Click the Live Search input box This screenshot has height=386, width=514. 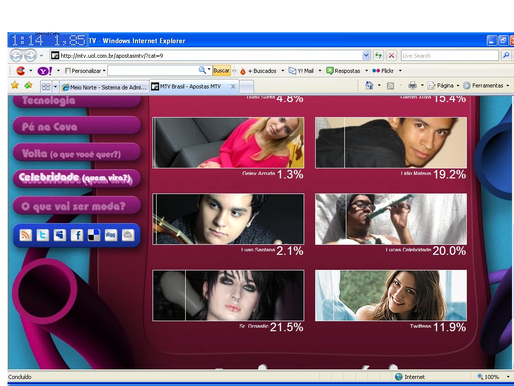click(450, 55)
